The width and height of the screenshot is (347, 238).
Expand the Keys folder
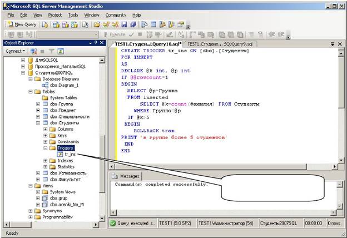tap(46, 136)
